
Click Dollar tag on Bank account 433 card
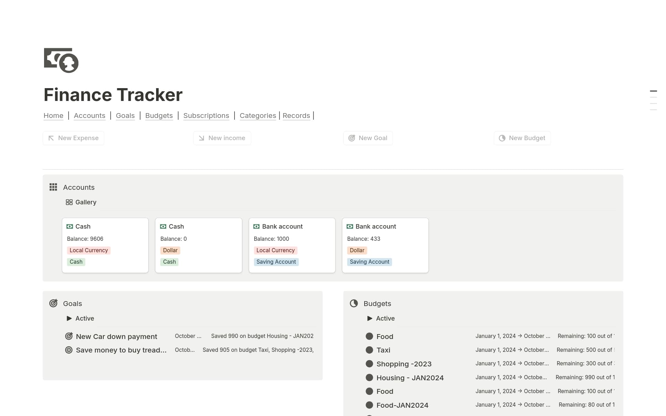tap(357, 251)
